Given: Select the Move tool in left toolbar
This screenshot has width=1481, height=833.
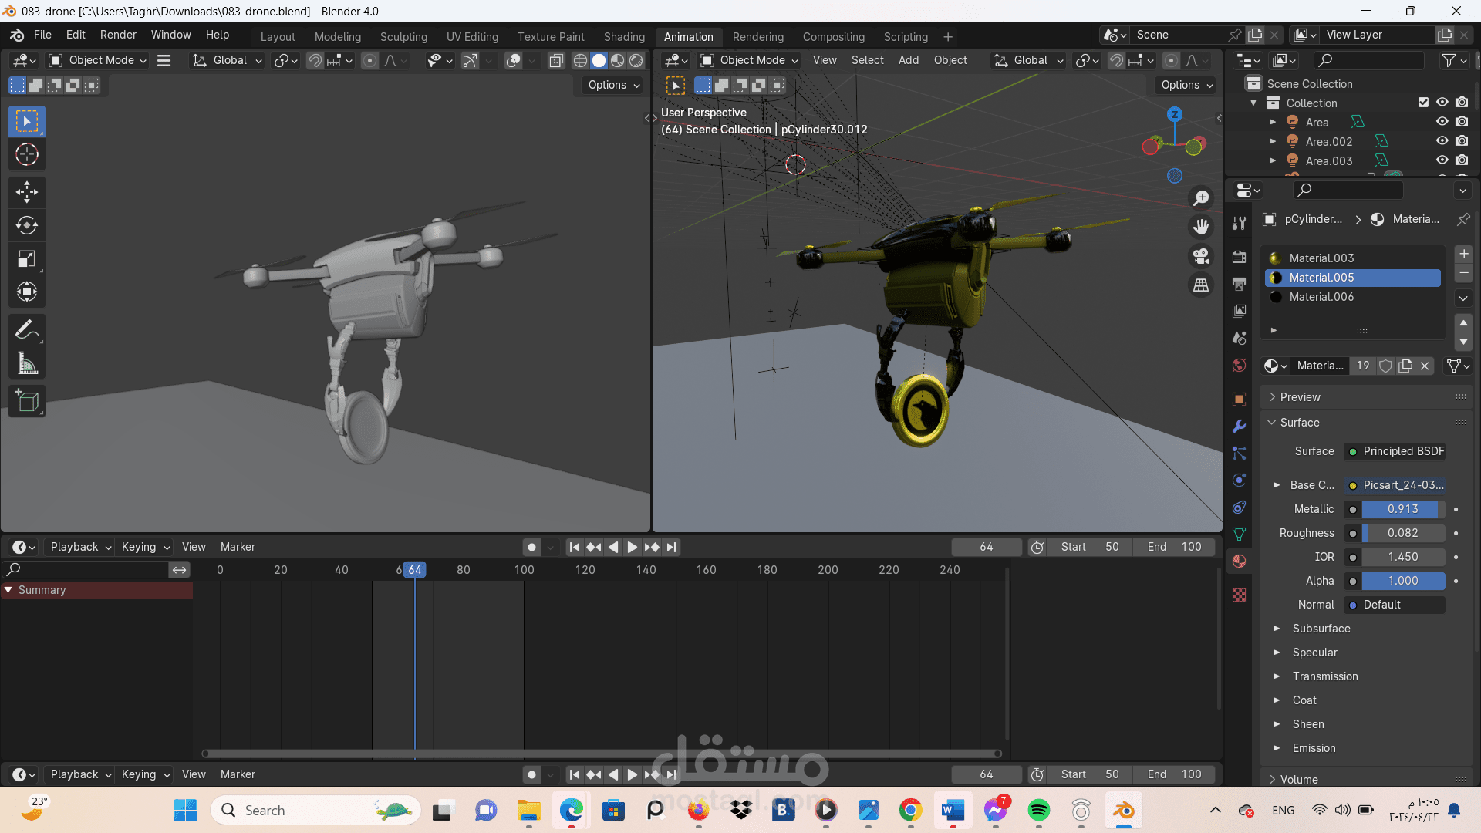Looking at the screenshot, I should [x=27, y=192].
